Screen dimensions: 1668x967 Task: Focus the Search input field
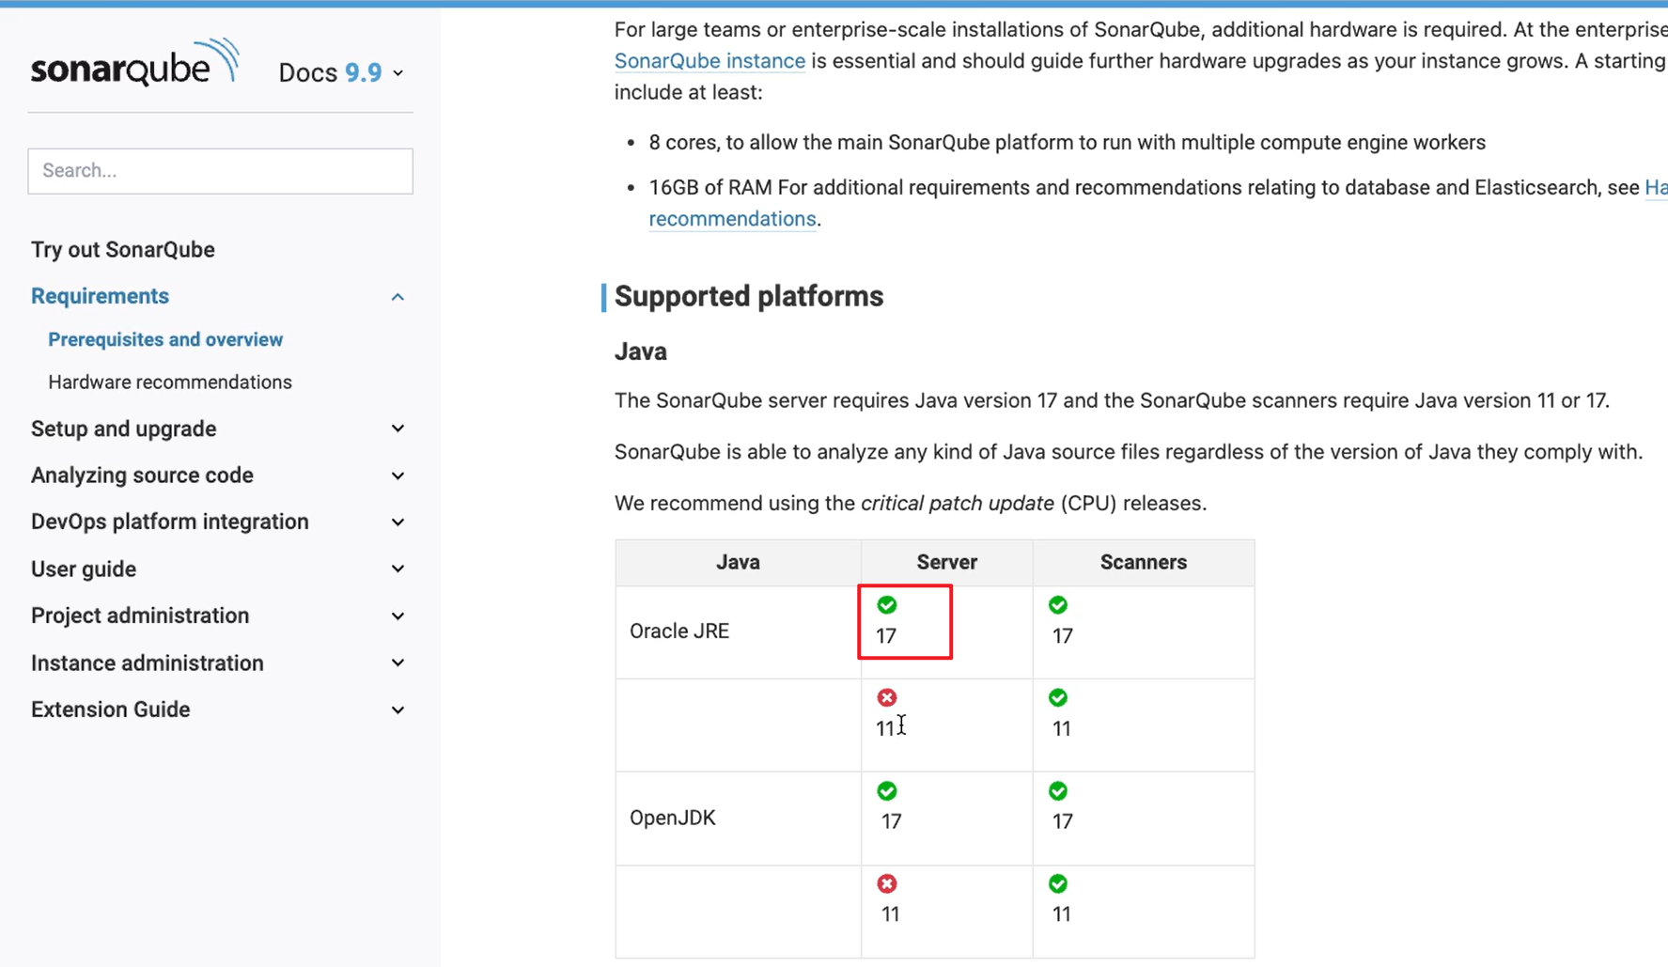click(x=220, y=171)
